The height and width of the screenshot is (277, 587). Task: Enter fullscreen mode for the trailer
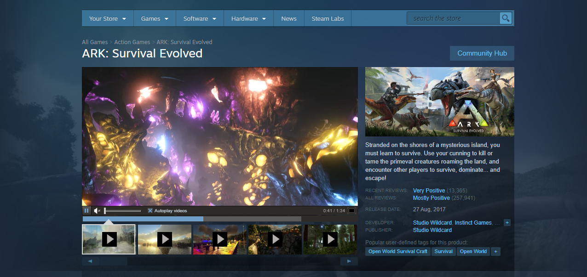(x=352, y=211)
